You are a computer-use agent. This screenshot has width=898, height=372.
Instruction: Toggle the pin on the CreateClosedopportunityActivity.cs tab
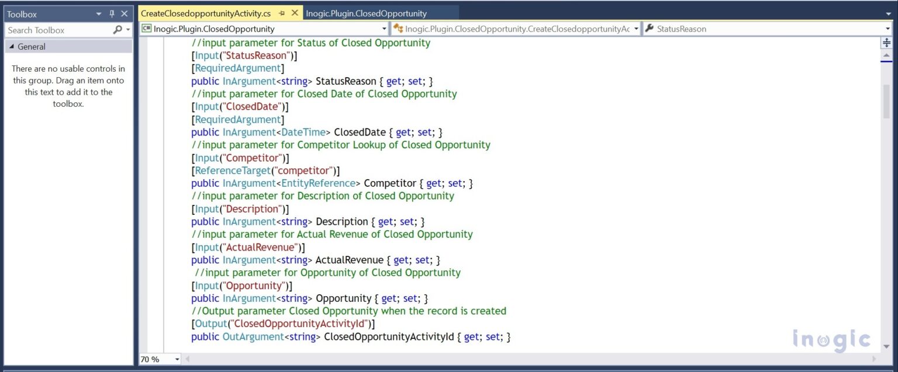tap(282, 11)
